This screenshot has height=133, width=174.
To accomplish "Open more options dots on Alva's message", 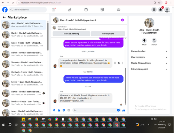I will click(x=122, y=63).
